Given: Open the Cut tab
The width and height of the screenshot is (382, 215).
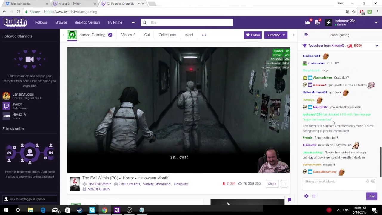Looking at the screenshot, I should 147,35.
